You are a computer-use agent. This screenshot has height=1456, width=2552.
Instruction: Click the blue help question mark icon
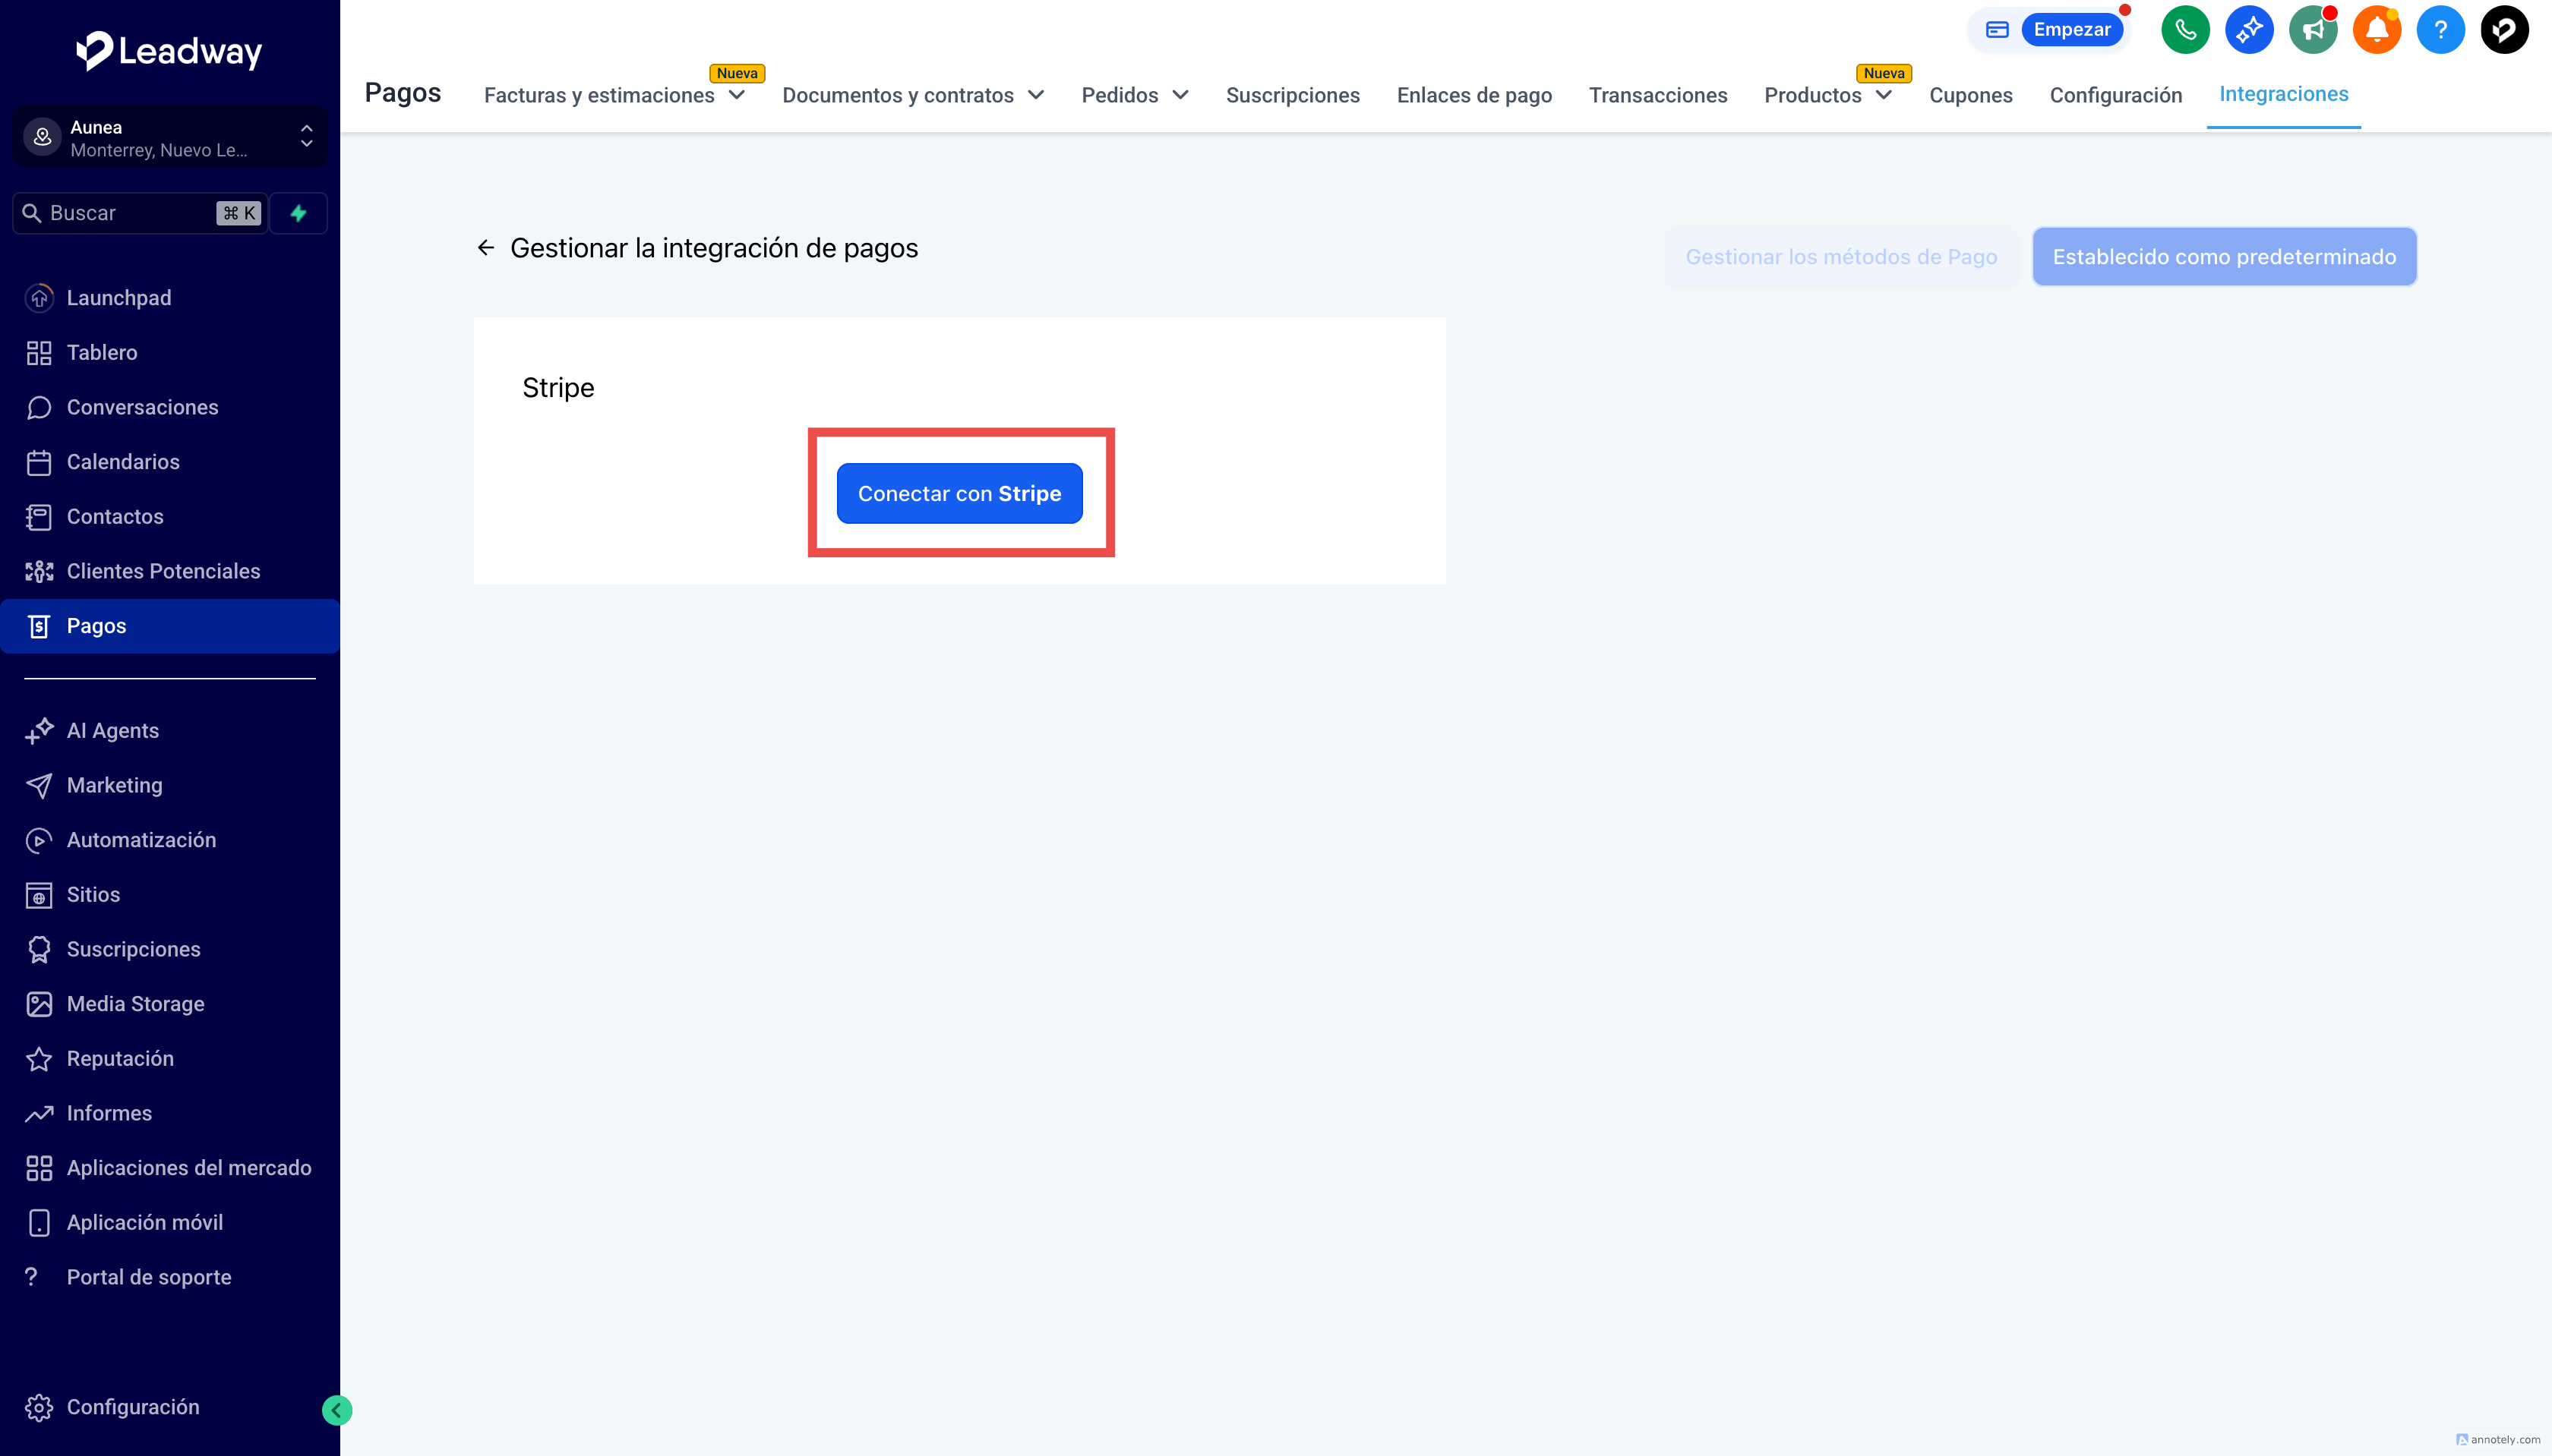2440,30
